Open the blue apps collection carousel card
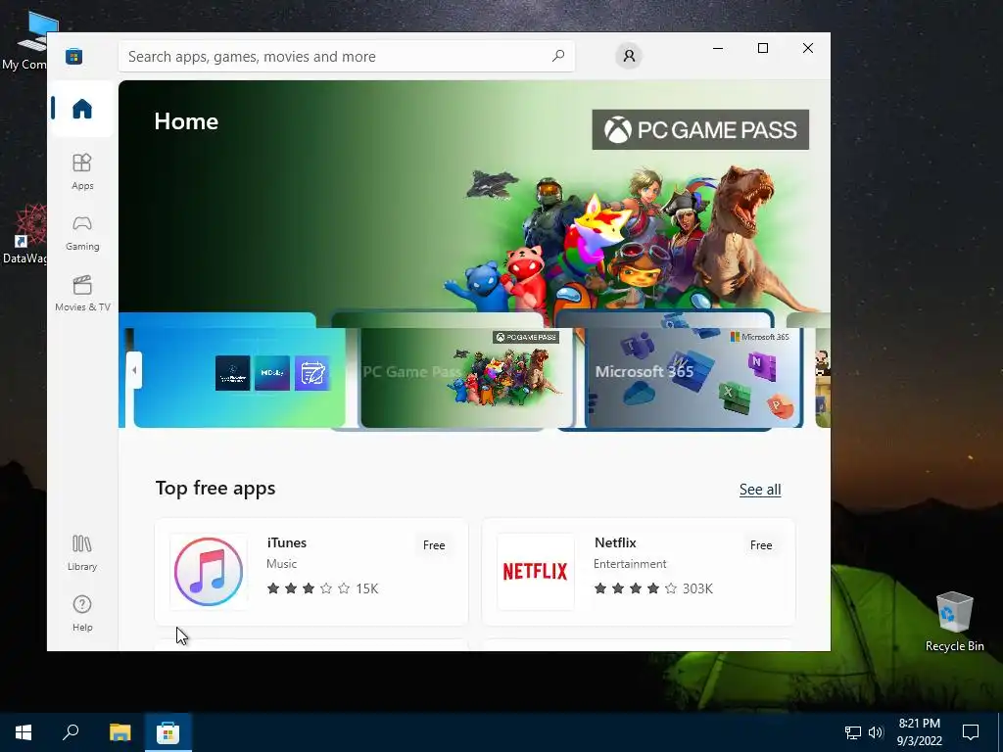1003x752 pixels. (239, 377)
